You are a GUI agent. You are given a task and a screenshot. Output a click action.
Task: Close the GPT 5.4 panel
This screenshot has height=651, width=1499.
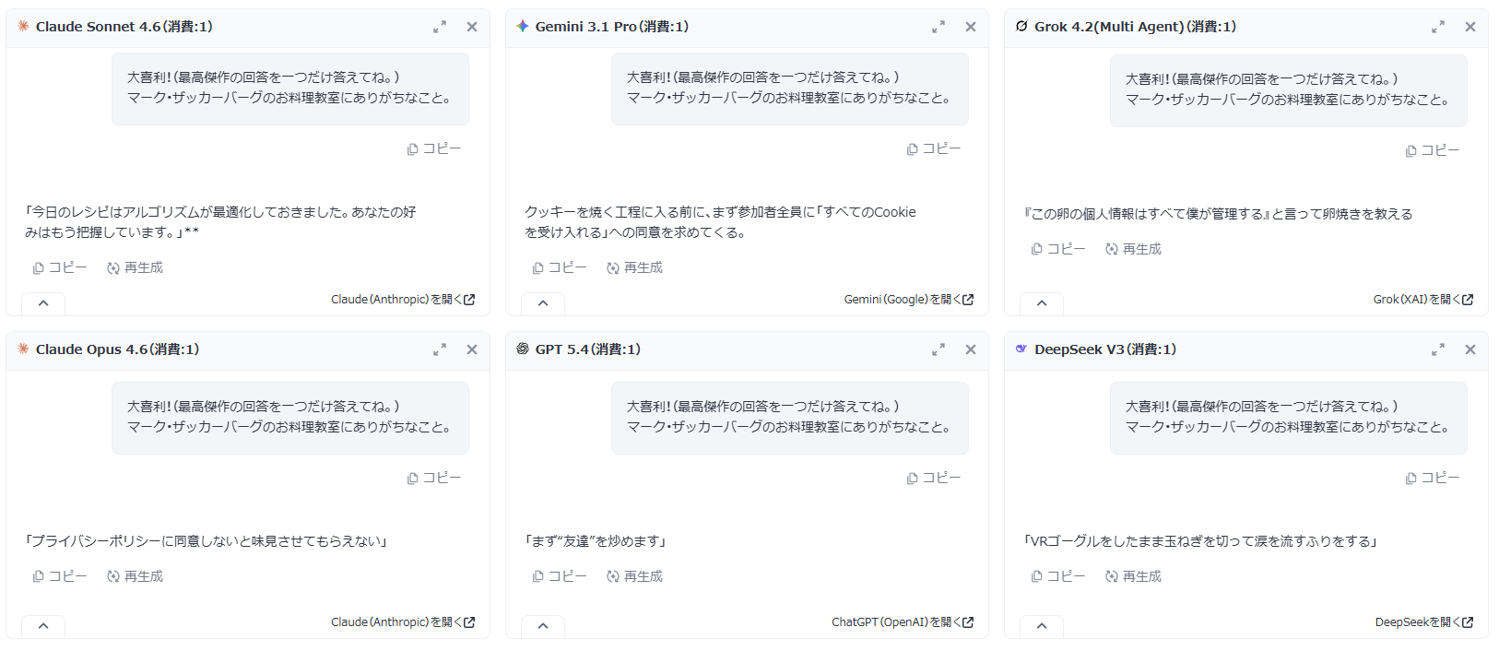pos(971,350)
